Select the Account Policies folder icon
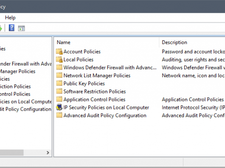Viewport: 225px width, 168px height. tap(59, 52)
